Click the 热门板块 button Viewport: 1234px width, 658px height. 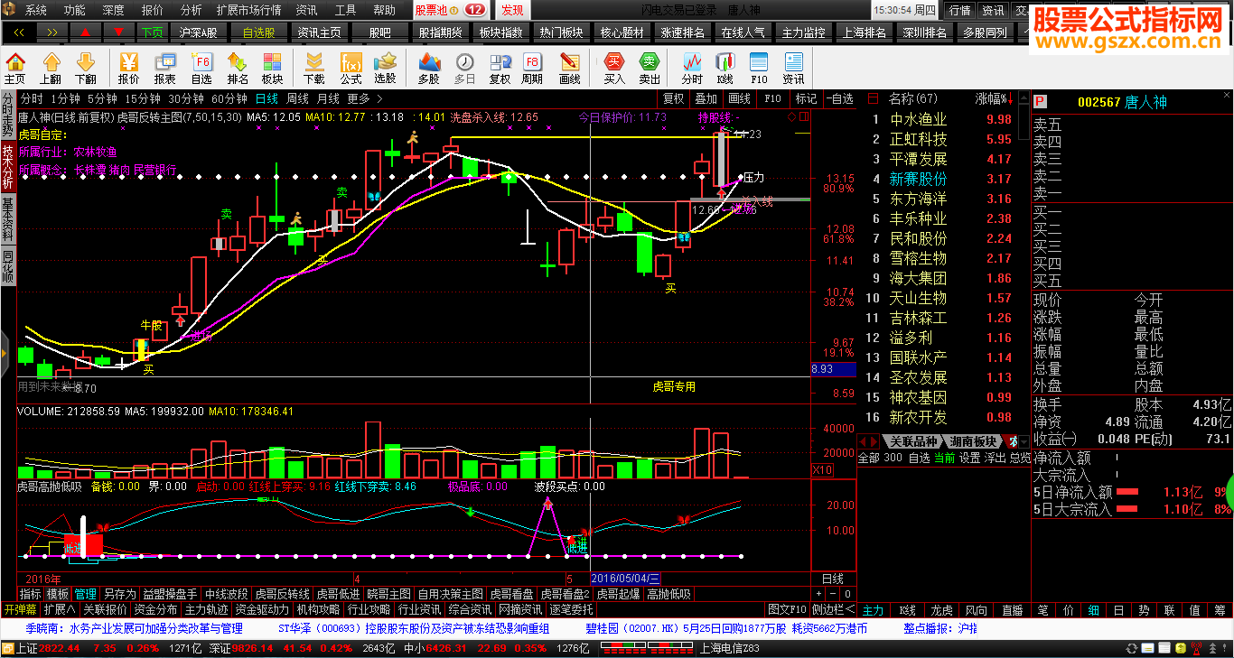coord(561,32)
